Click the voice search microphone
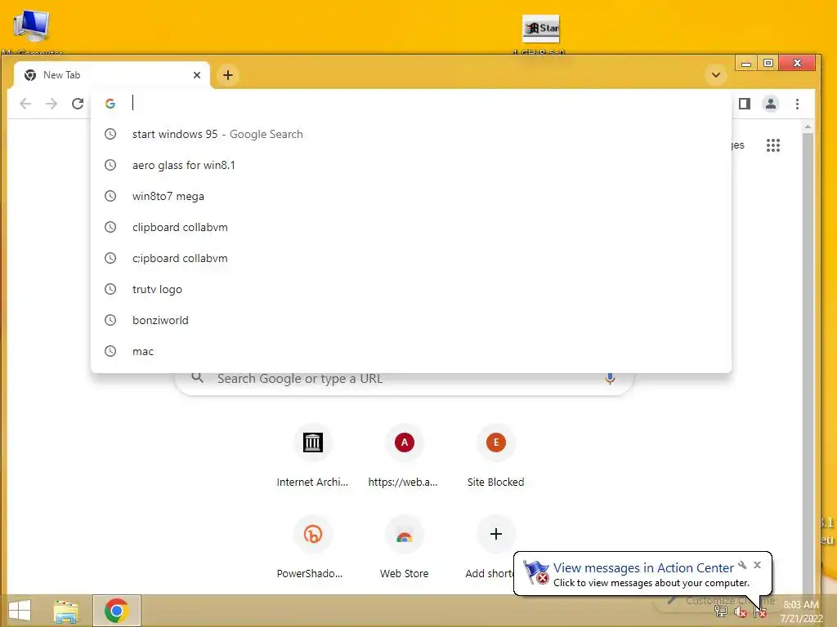Image resolution: width=837 pixels, height=627 pixels. 610,379
